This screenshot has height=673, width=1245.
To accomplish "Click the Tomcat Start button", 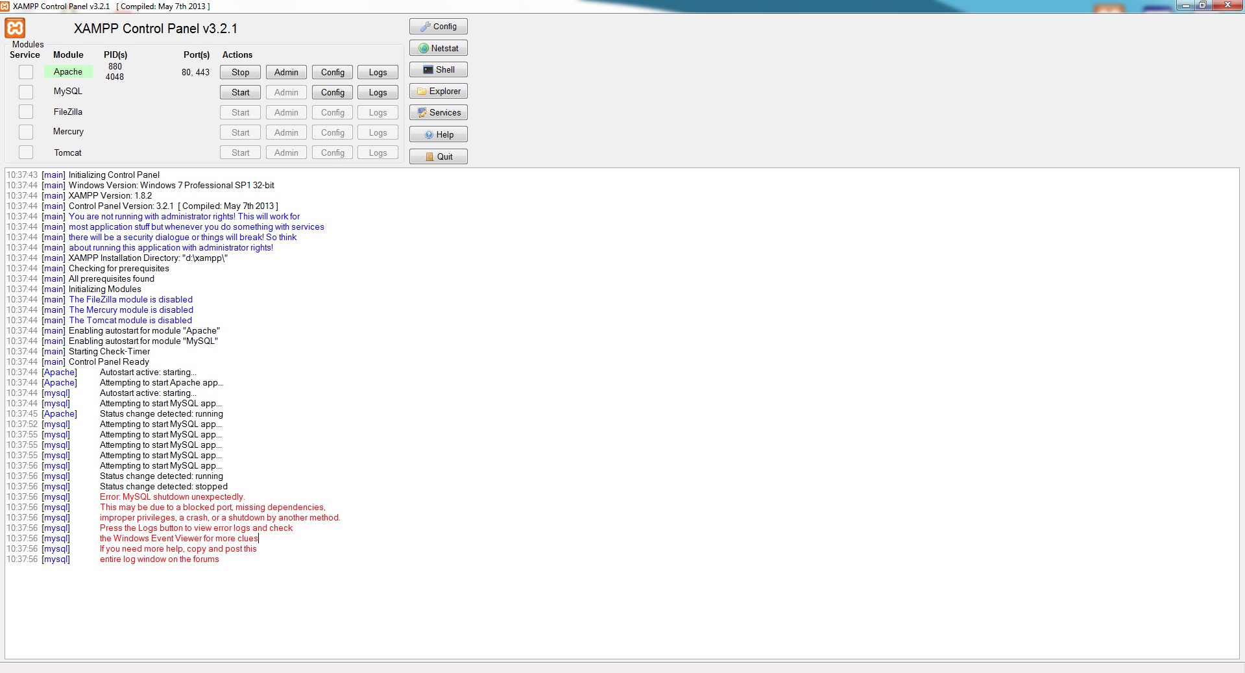I will click(240, 153).
